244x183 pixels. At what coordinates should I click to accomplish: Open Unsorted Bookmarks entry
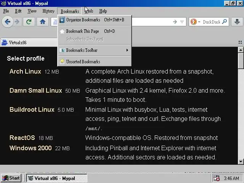[x=95, y=62]
